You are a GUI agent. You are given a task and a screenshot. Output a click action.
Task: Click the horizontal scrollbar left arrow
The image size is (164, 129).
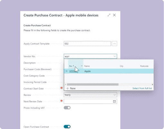point(66,85)
